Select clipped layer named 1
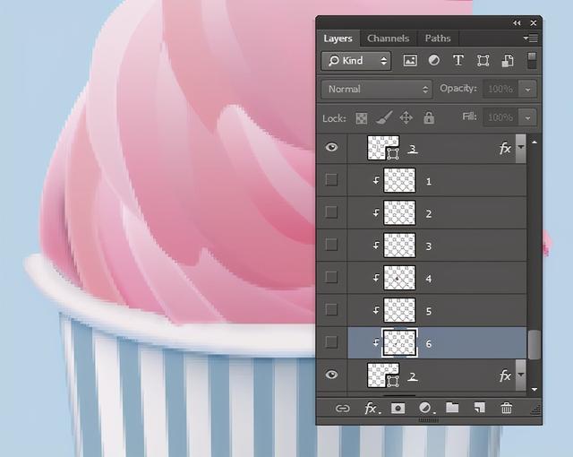Screen dimensions: 573x457 437,180
